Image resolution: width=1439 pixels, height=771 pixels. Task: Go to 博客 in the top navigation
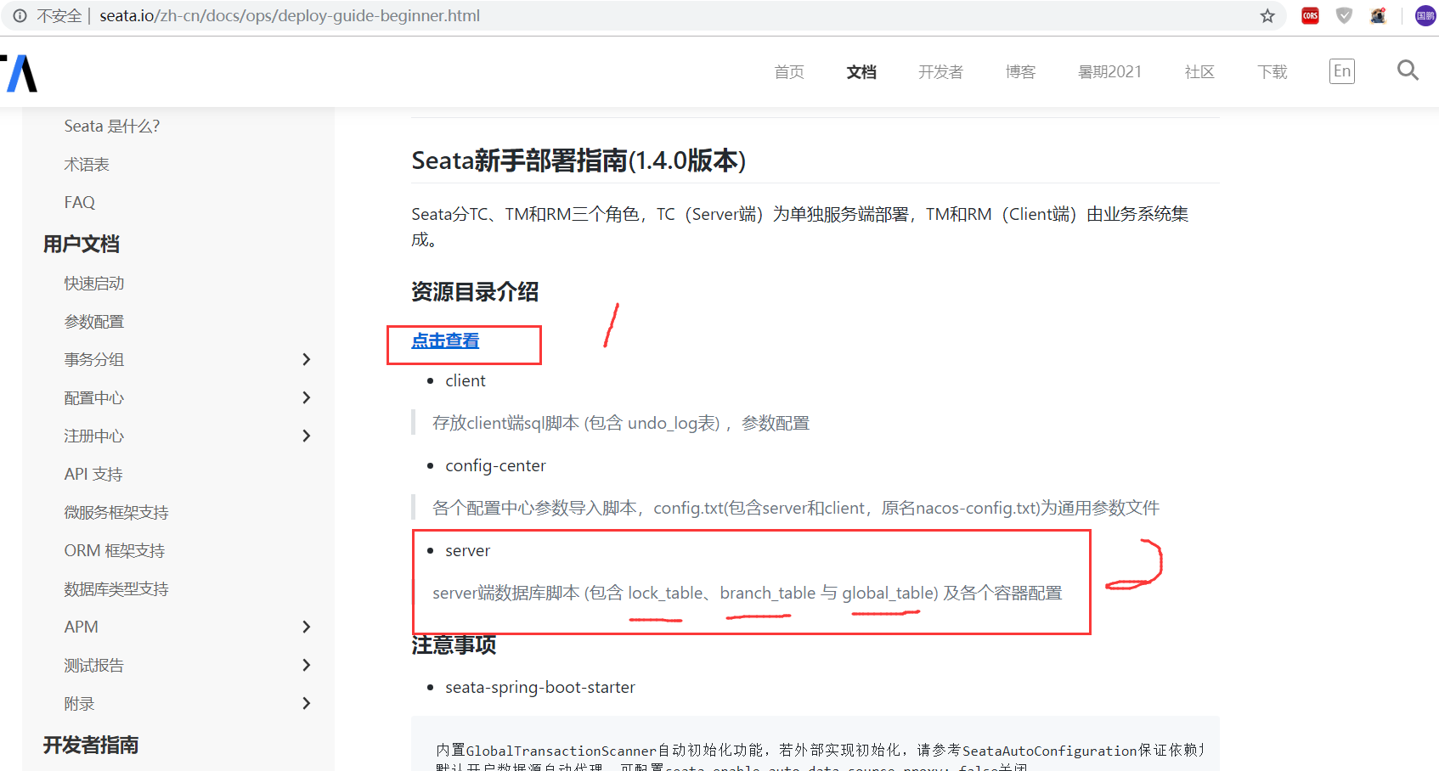coord(1020,72)
